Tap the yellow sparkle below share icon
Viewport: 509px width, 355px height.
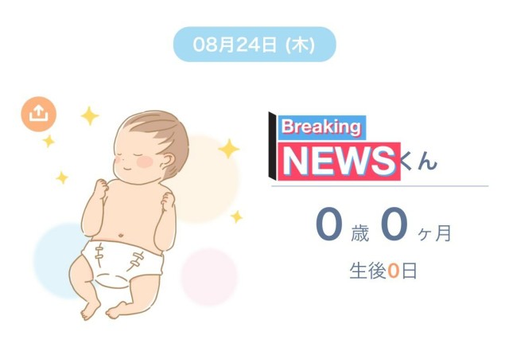point(49,141)
